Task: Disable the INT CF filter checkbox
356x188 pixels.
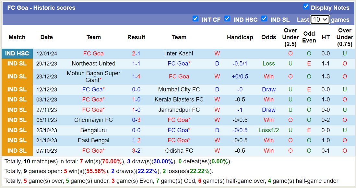Action: pyautogui.click(x=196, y=19)
